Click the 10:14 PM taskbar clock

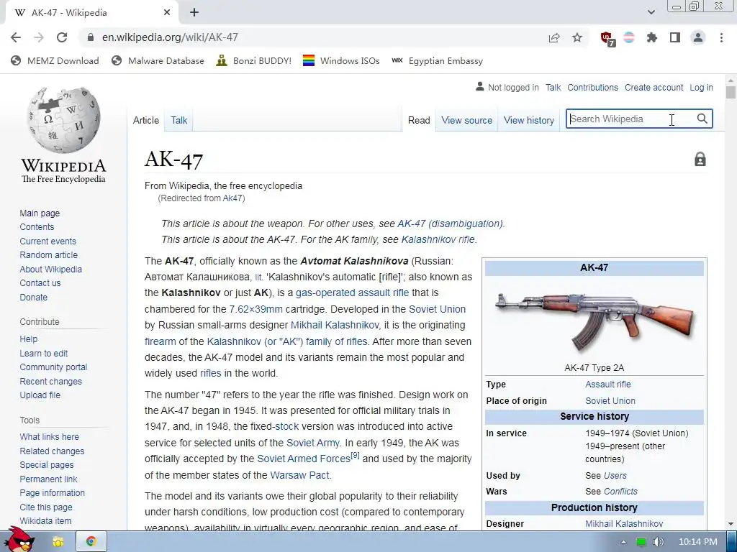coord(698,542)
